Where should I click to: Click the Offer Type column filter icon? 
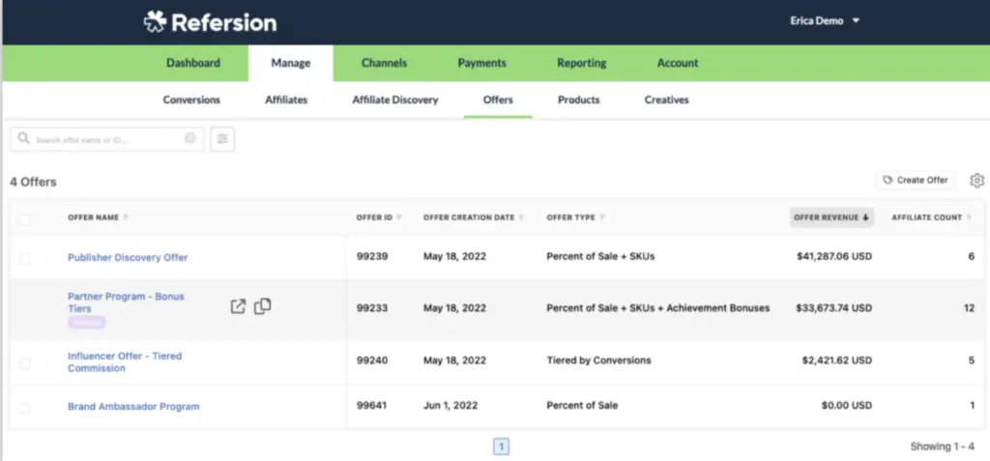[x=601, y=217]
